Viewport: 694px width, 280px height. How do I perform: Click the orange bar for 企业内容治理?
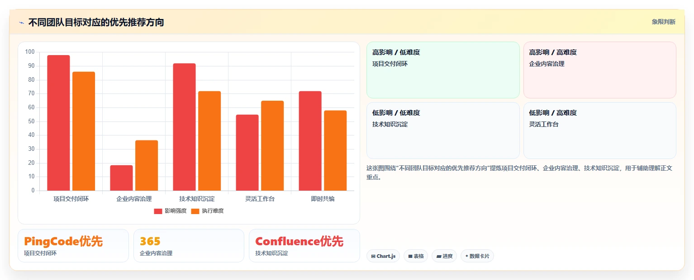point(147,165)
